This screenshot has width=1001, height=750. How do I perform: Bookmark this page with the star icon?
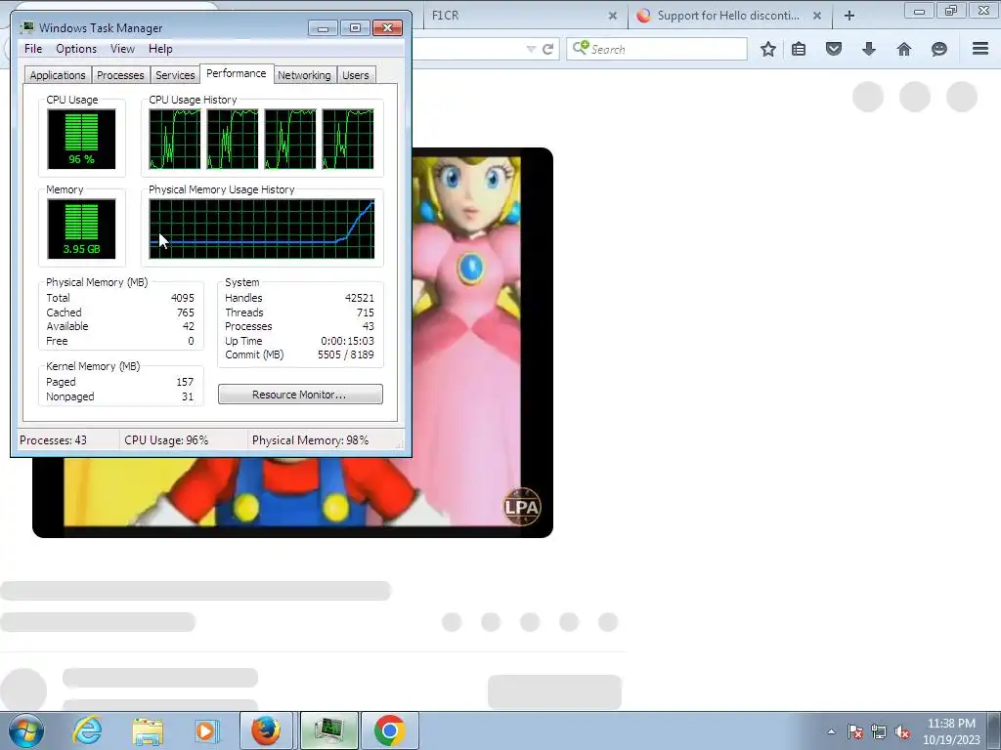click(768, 49)
